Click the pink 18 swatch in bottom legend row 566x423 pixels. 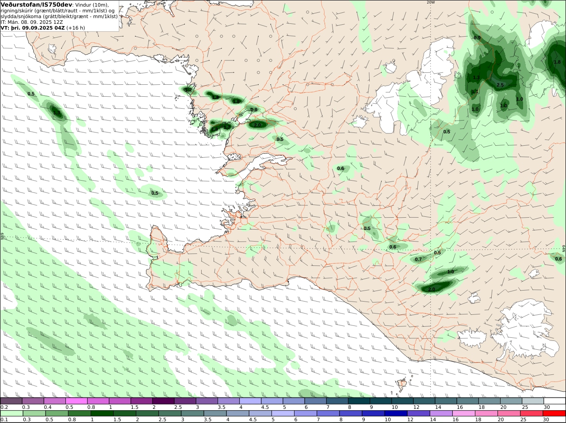pyautogui.click(x=486, y=413)
